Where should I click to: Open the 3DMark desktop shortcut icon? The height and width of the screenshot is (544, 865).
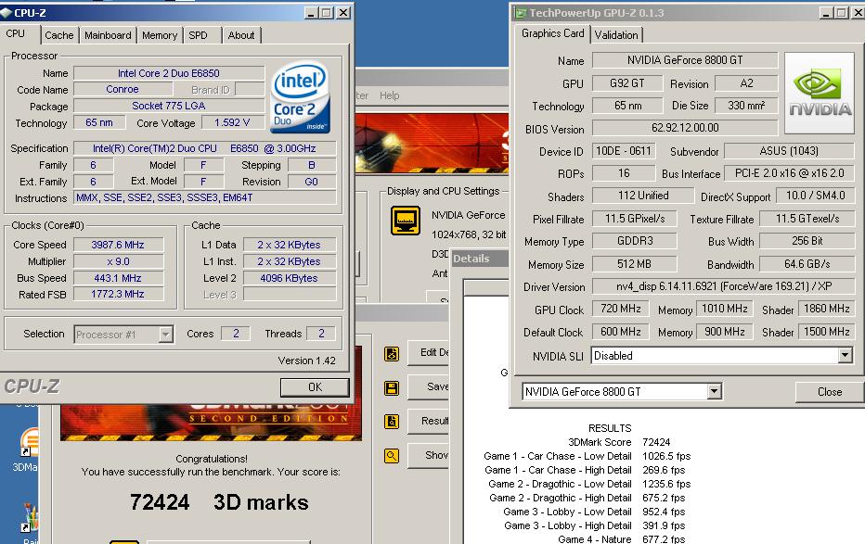click(x=28, y=443)
